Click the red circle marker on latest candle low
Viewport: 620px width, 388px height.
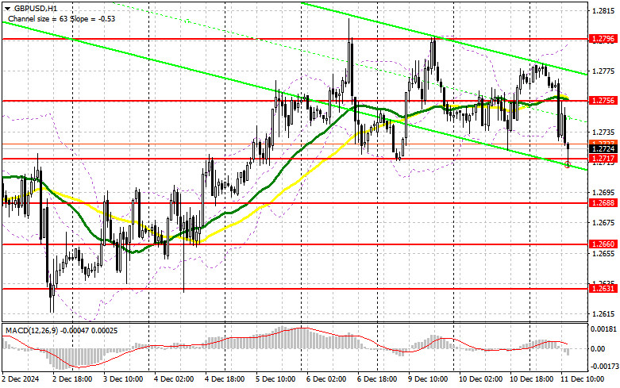pos(568,164)
